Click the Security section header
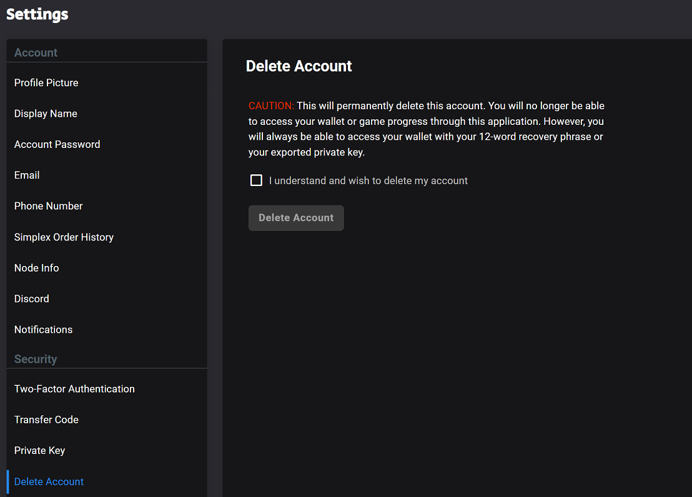Viewport: 692px width, 497px height. pos(36,359)
